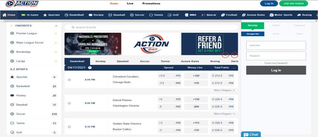Collapse the Favorites section chevron
This screenshot has width=318, height=137.
tap(56, 26)
